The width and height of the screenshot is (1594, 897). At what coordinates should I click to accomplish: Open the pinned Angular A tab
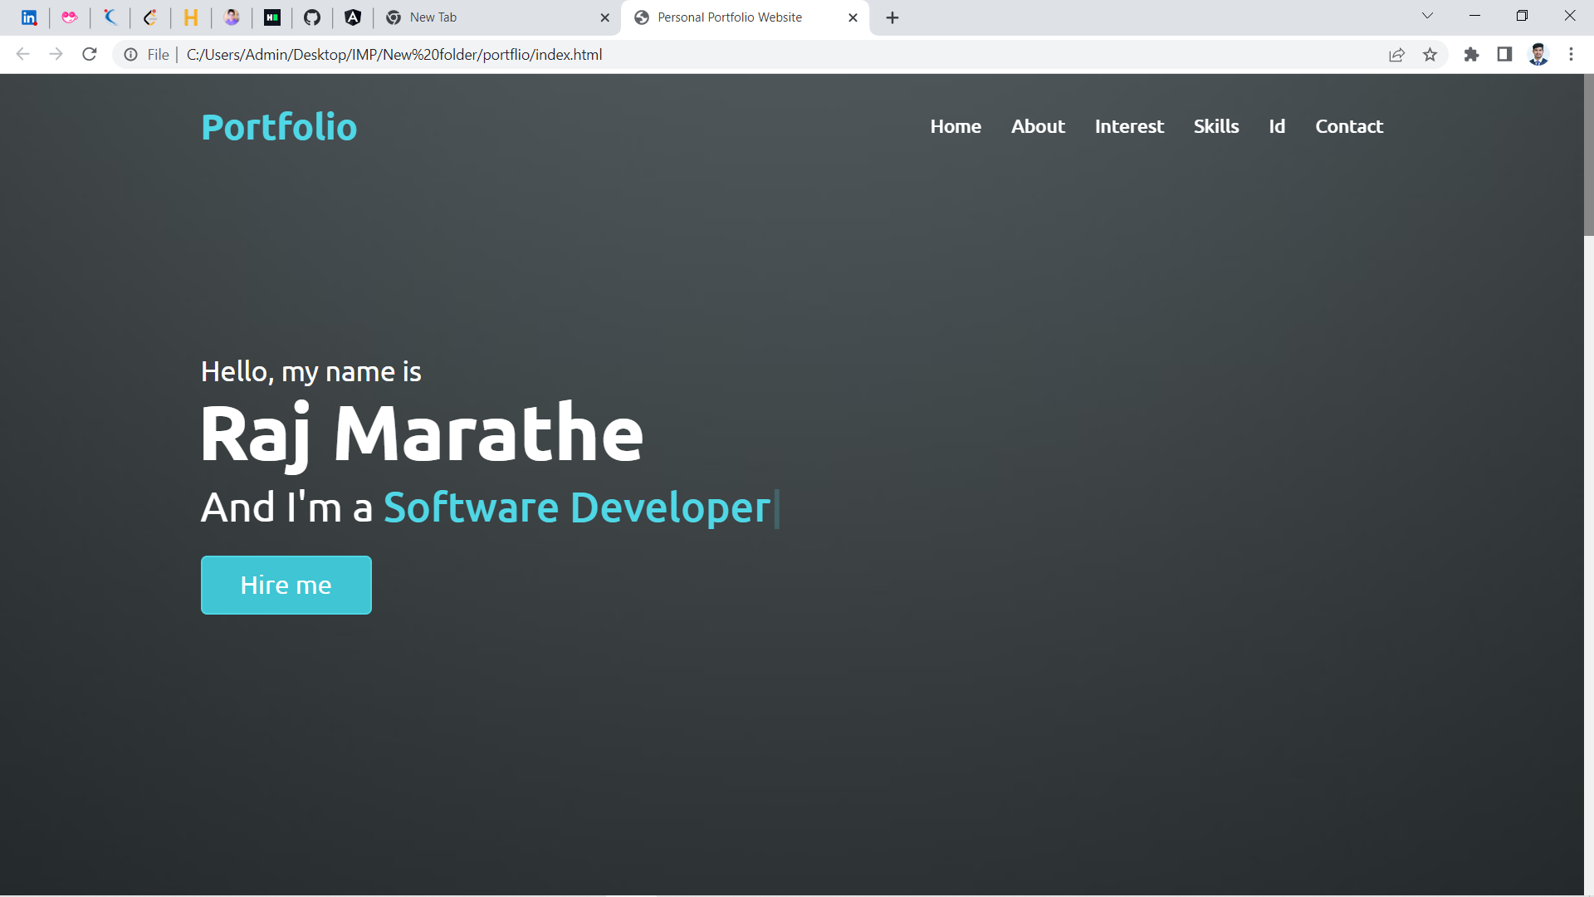353,17
